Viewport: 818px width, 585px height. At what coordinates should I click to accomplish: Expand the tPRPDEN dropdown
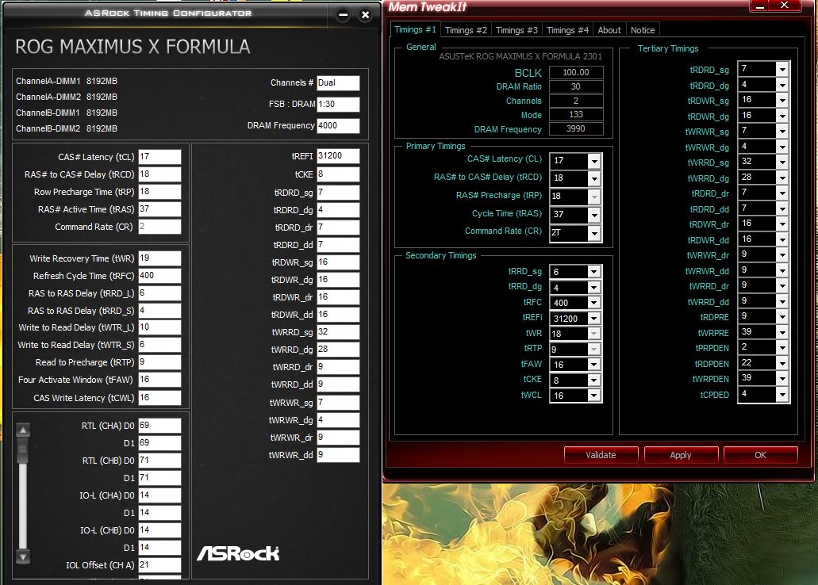coord(782,348)
